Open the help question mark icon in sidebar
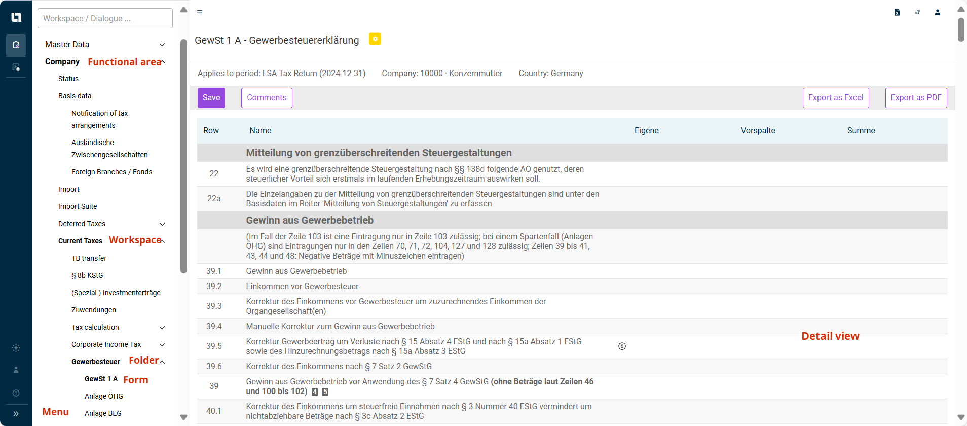The height and width of the screenshot is (426, 967). point(16,393)
